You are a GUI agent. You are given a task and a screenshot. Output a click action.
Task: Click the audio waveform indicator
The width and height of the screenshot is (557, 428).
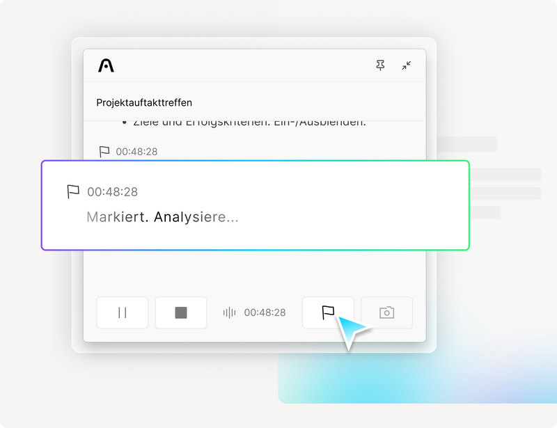coord(229,312)
